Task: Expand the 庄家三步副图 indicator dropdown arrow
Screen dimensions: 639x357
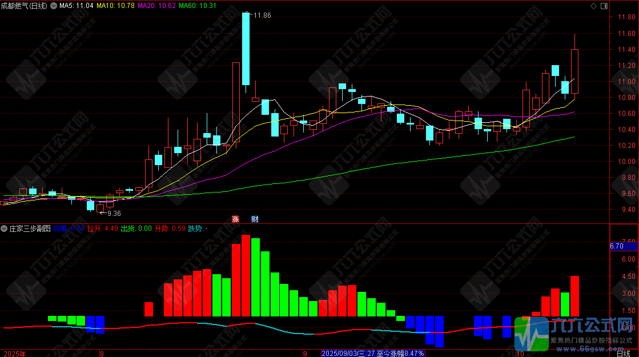Action: point(5,228)
